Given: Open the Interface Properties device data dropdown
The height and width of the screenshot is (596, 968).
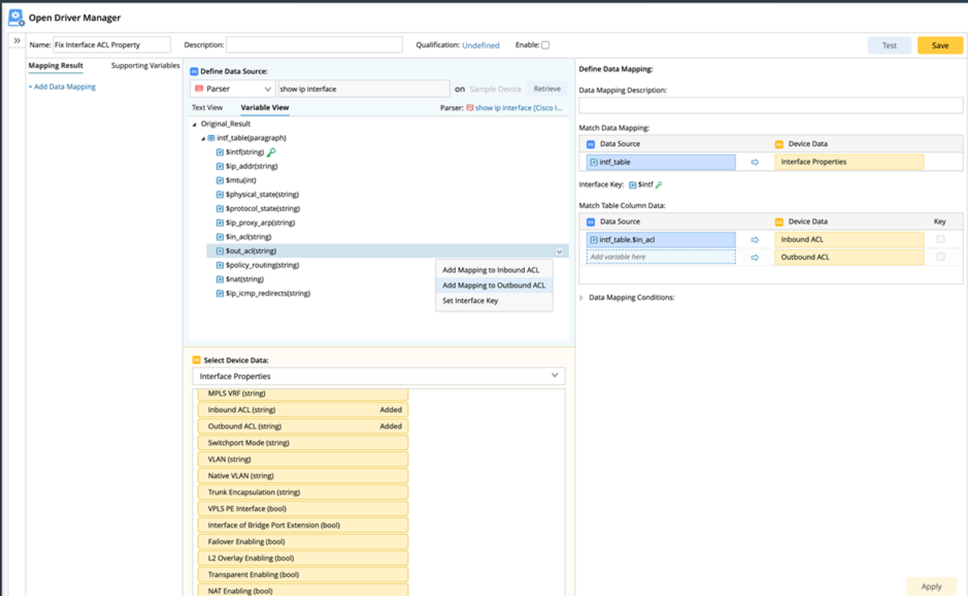Looking at the screenshot, I should pos(378,376).
